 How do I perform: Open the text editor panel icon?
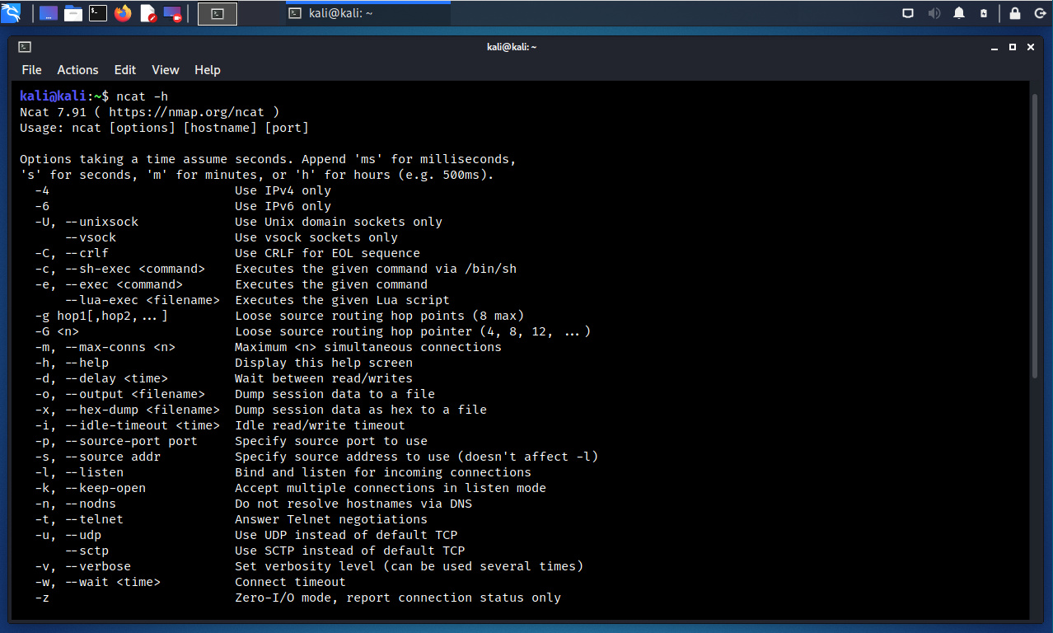click(x=147, y=13)
